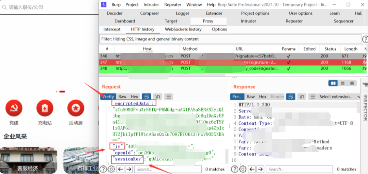Viewport: 368px width, 174px height.
Task: Expand the Inspector side panel
Action: pyautogui.click(x=365, y=108)
